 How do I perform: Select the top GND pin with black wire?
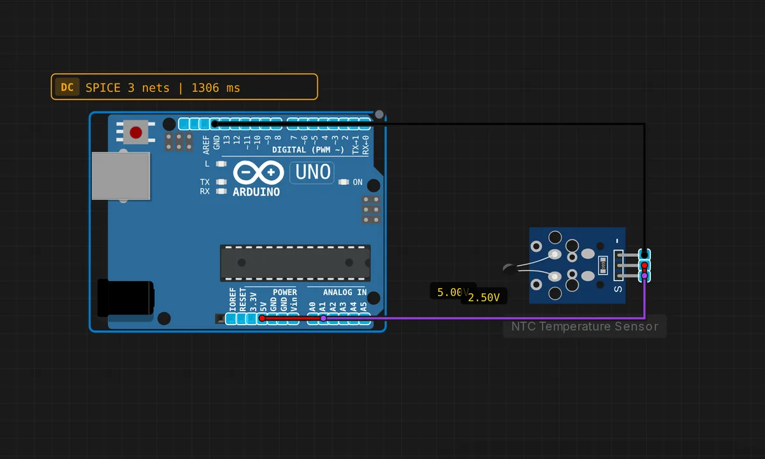(215, 124)
